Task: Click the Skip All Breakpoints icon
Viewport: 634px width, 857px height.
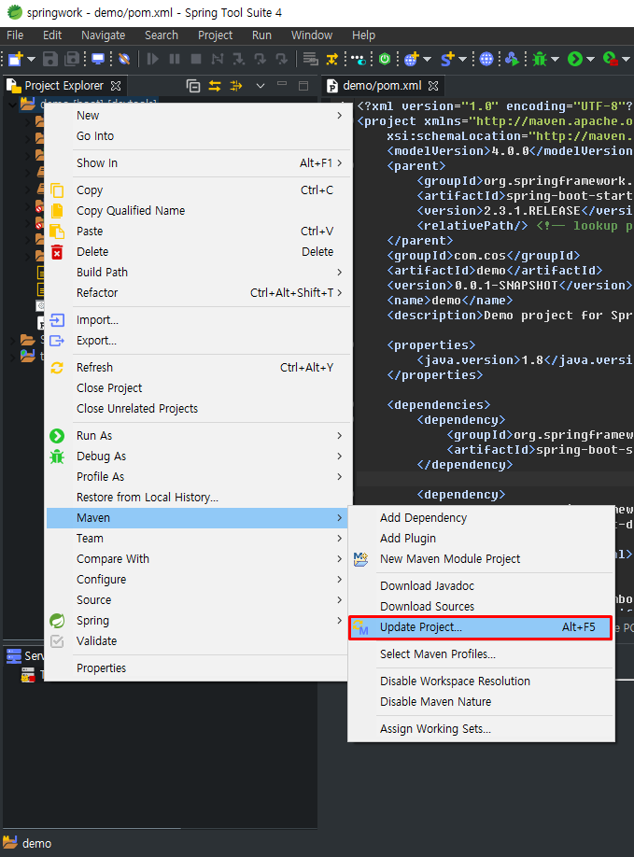Action: (124, 59)
